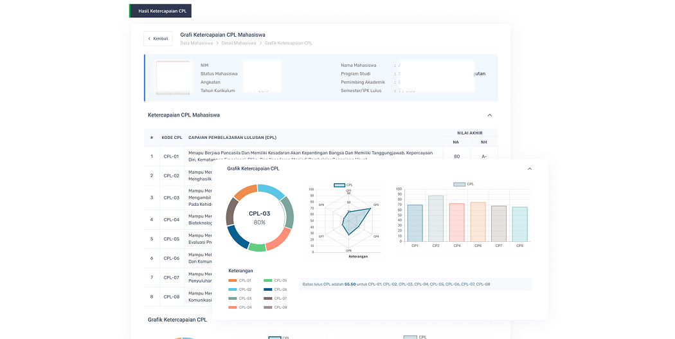Click the CP2 bar in the bar chart

(x=436, y=219)
